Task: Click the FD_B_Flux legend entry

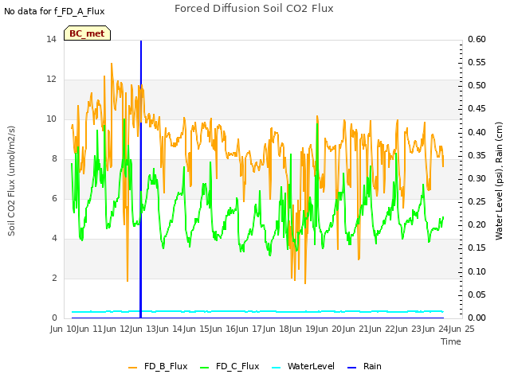Action: click(158, 366)
